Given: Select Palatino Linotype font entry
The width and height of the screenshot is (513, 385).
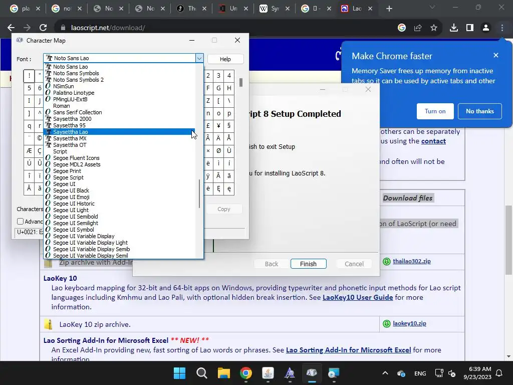Looking at the screenshot, I should pos(119,93).
